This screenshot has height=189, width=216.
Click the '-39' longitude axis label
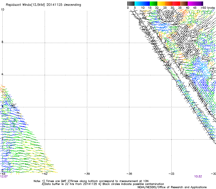[x=87, y=174]
